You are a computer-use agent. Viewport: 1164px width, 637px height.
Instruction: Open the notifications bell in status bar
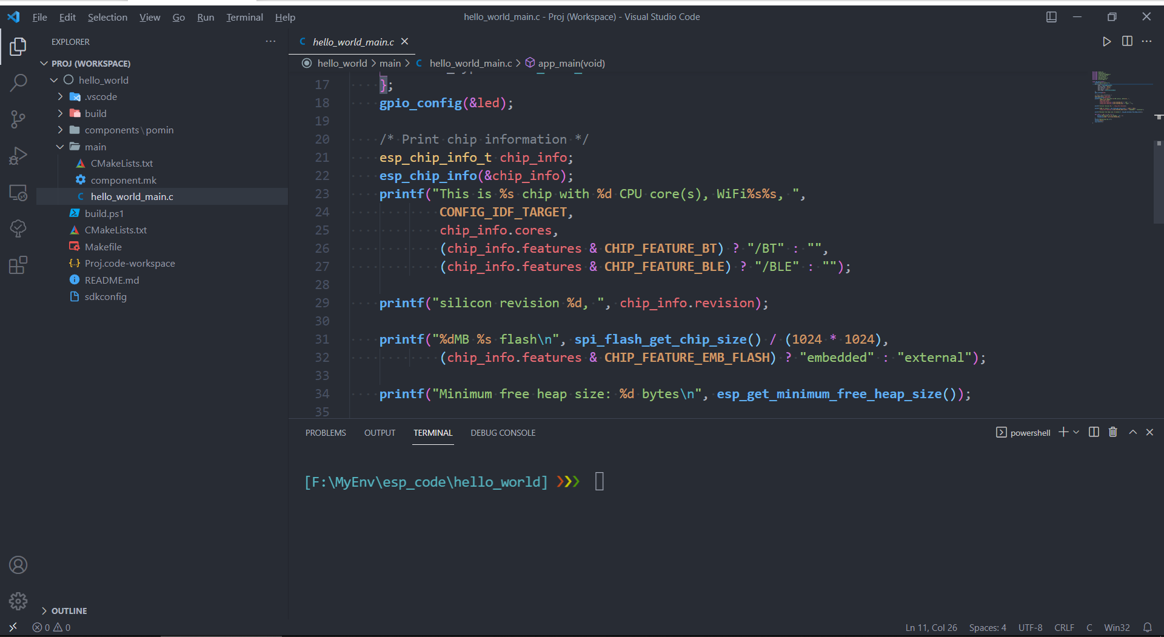pos(1147,627)
